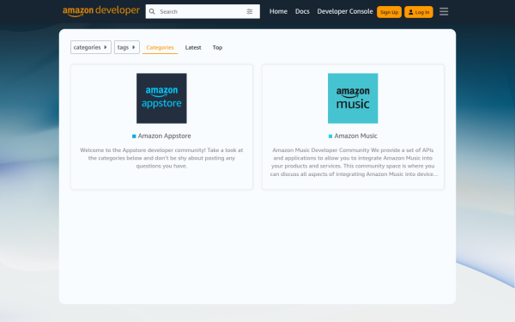Viewport: 515px width, 322px height.
Task: Click the Sign Up button
Action: 389,12
